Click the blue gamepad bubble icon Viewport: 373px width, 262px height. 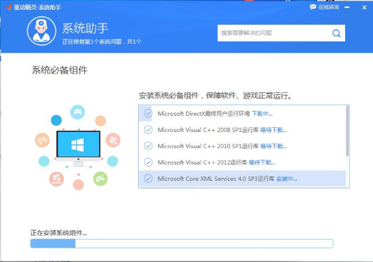coord(77,112)
